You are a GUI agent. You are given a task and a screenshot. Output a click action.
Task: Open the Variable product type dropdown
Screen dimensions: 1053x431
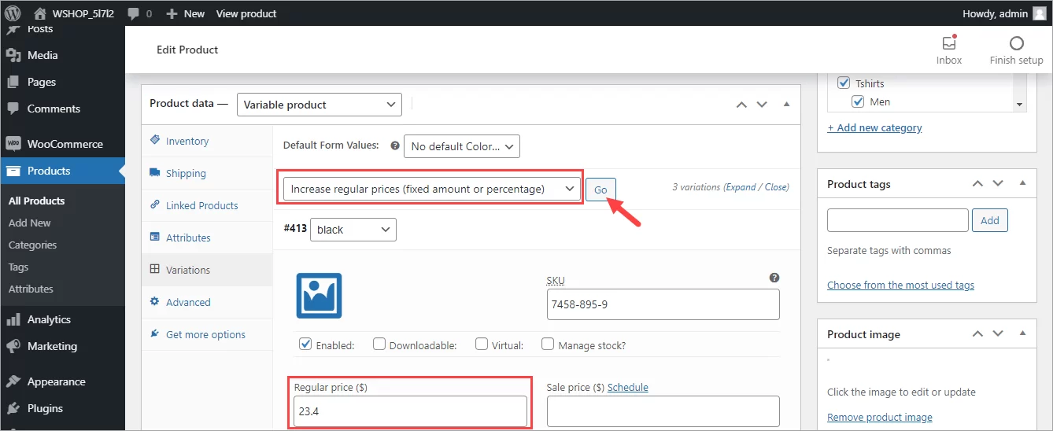point(319,105)
